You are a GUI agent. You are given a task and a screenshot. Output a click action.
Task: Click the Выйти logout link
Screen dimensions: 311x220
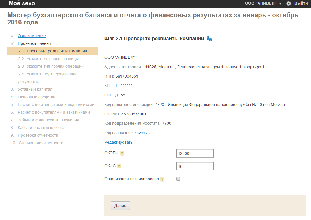(301, 3)
